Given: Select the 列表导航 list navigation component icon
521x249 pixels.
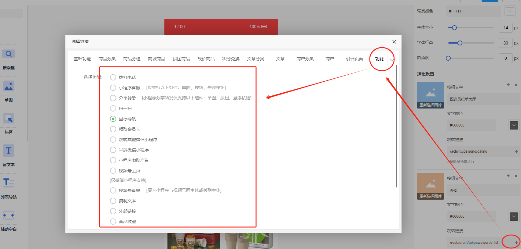Looking at the screenshot, I should 9,183.
